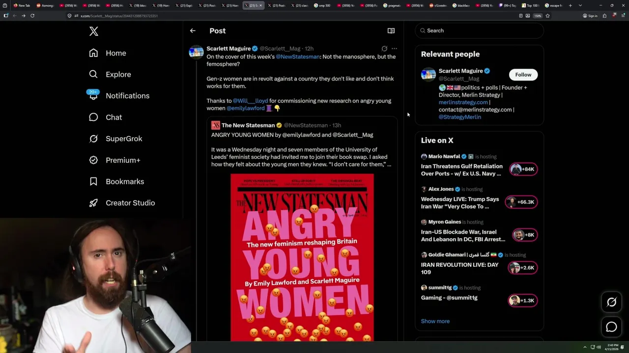Image resolution: width=629 pixels, height=353 pixels.
Task: Open Explore search page
Action: click(110, 75)
